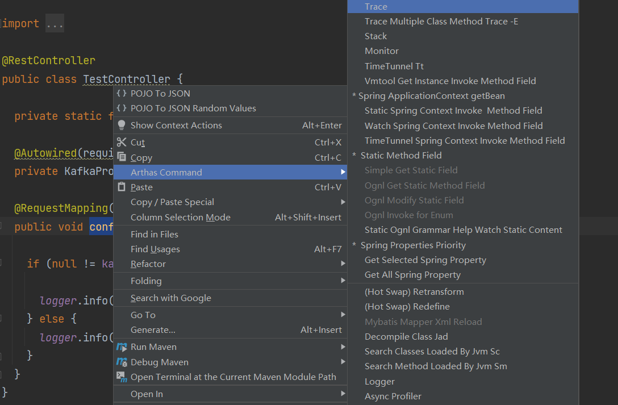Choose Copy from the context menu
Viewport: 618px width, 405px height.
point(230,157)
